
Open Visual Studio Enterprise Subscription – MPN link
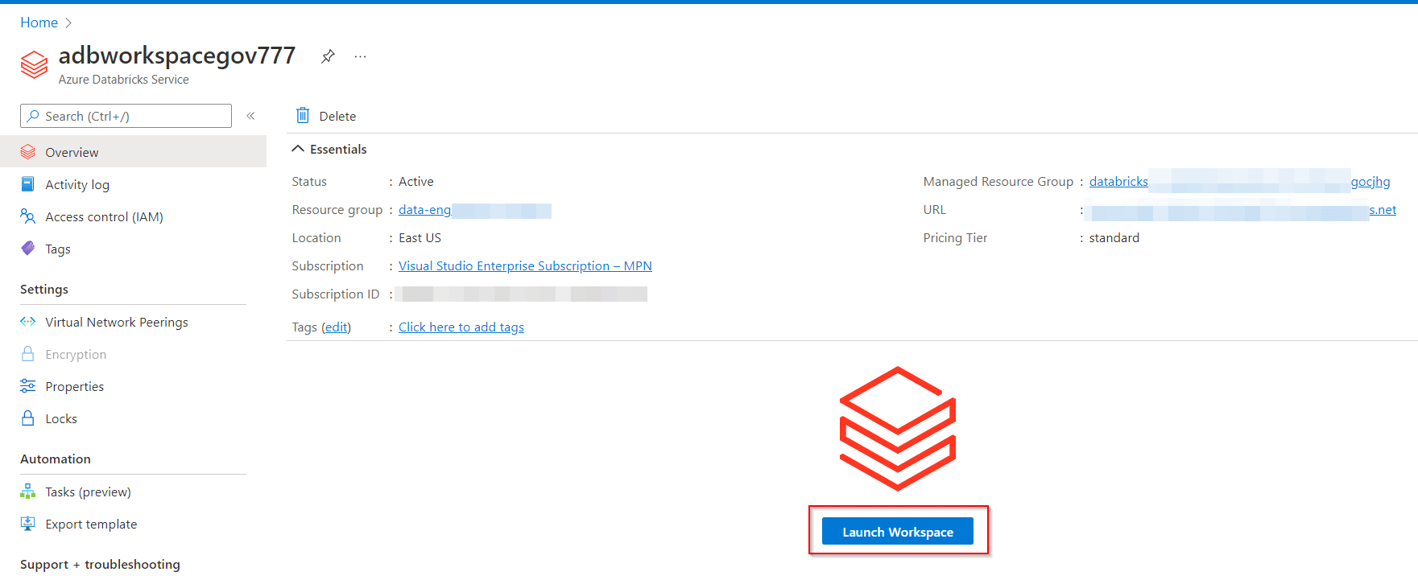tap(525, 265)
